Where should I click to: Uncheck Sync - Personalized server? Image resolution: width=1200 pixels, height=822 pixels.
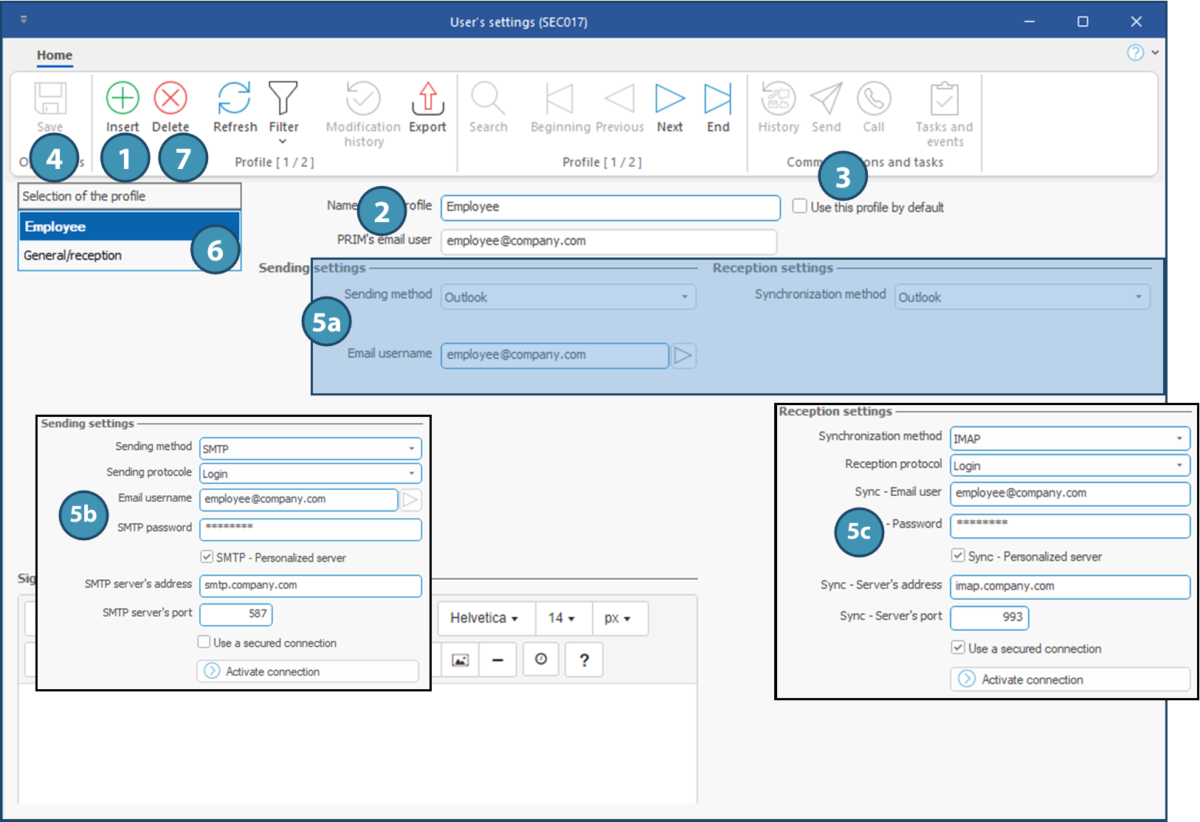(x=958, y=556)
